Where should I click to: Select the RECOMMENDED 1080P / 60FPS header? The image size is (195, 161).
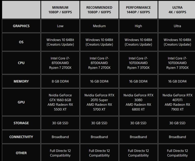click(x=99, y=10)
